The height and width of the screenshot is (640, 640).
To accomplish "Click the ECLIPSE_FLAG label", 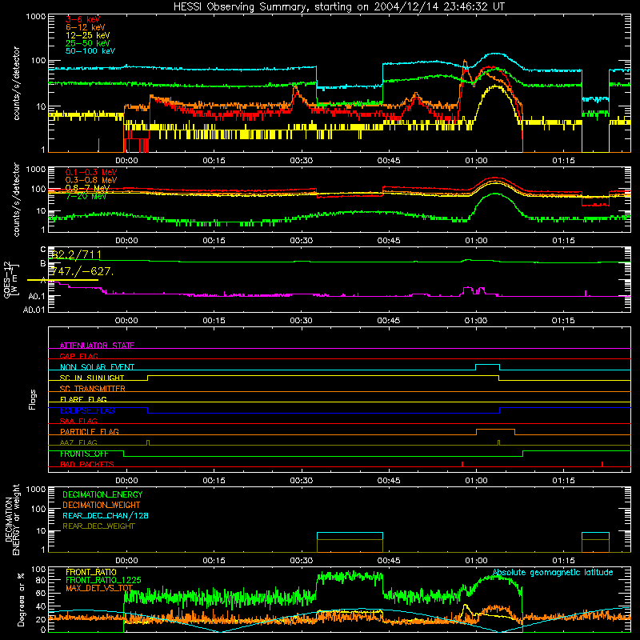I will 87,410.
